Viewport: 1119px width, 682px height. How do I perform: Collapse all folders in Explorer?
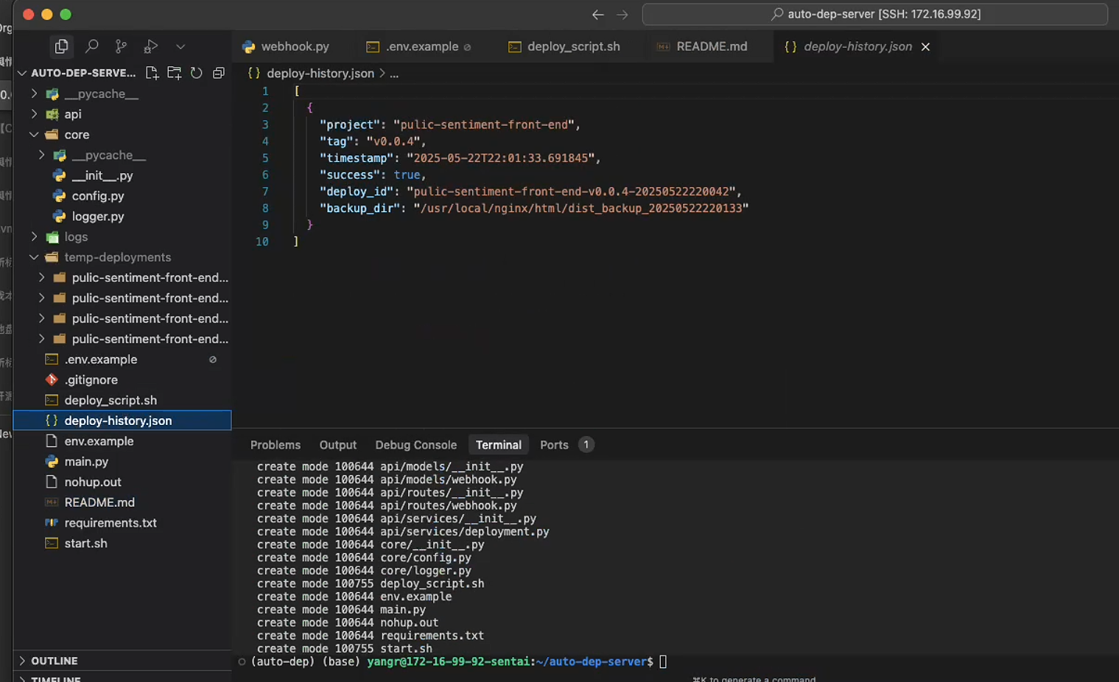pos(219,73)
